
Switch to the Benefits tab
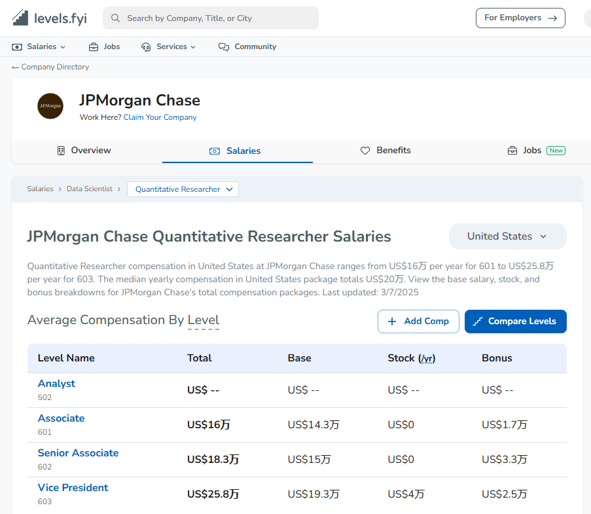click(385, 151)
